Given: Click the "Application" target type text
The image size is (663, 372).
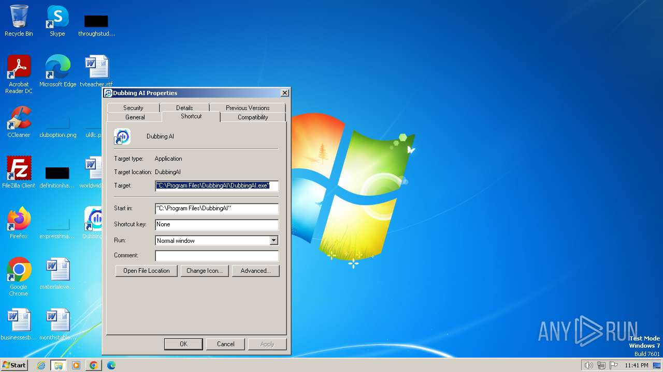Looking at the screenshot, I should (x=168, y=159).
